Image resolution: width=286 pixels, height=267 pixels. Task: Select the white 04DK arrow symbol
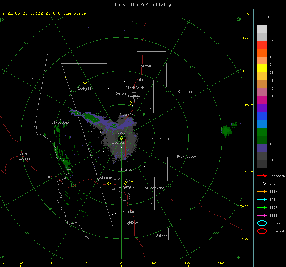point(262,184)
